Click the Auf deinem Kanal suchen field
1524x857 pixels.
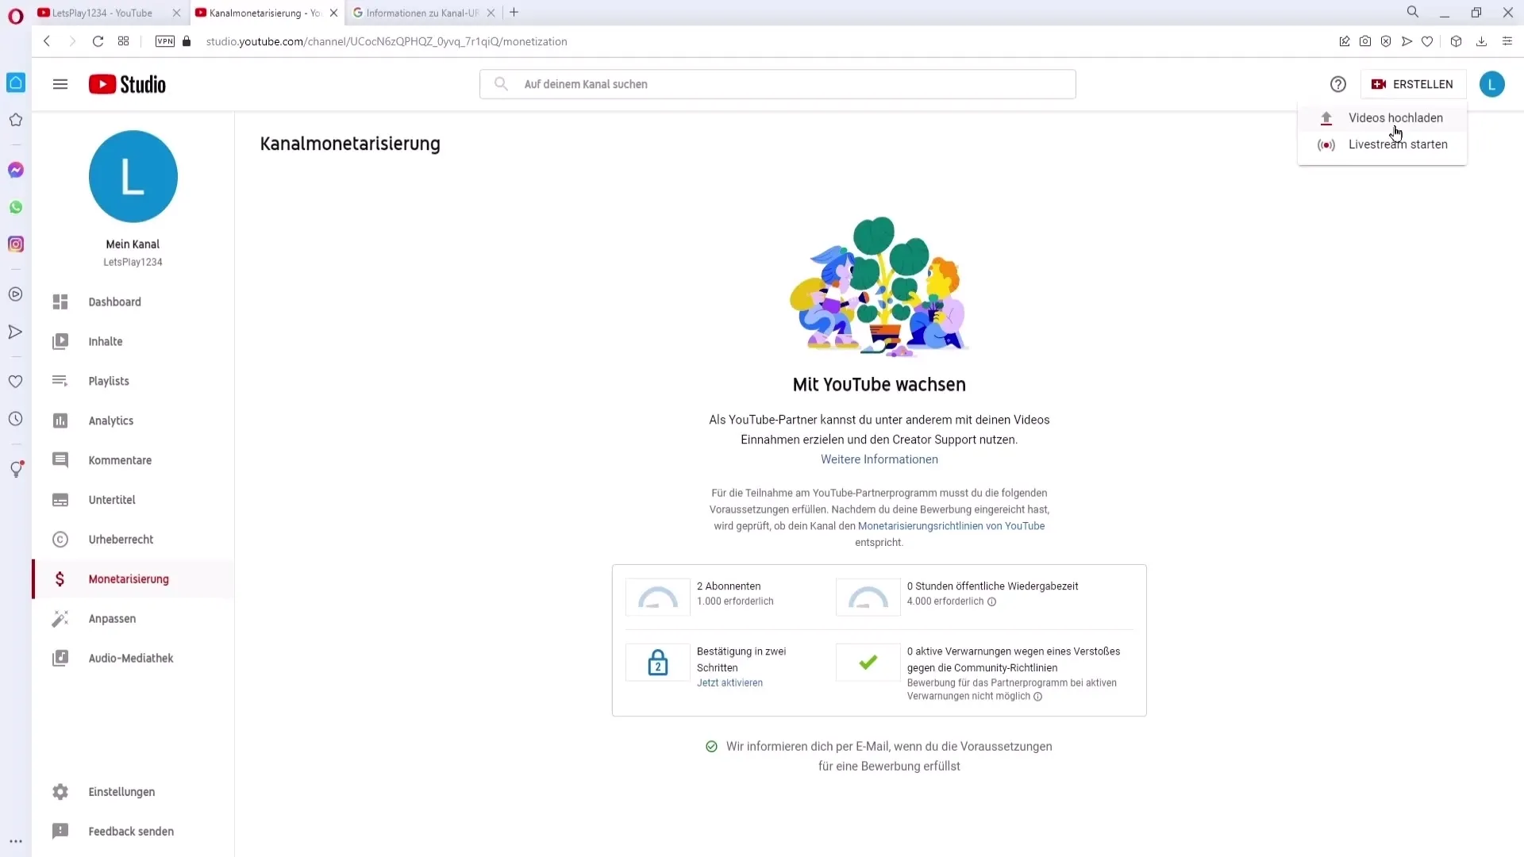[x=778, y=84]
